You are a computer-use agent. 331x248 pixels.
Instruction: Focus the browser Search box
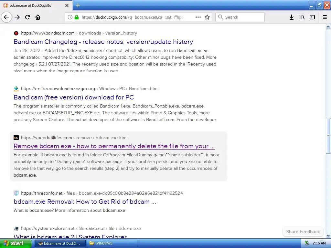[240, 17]
